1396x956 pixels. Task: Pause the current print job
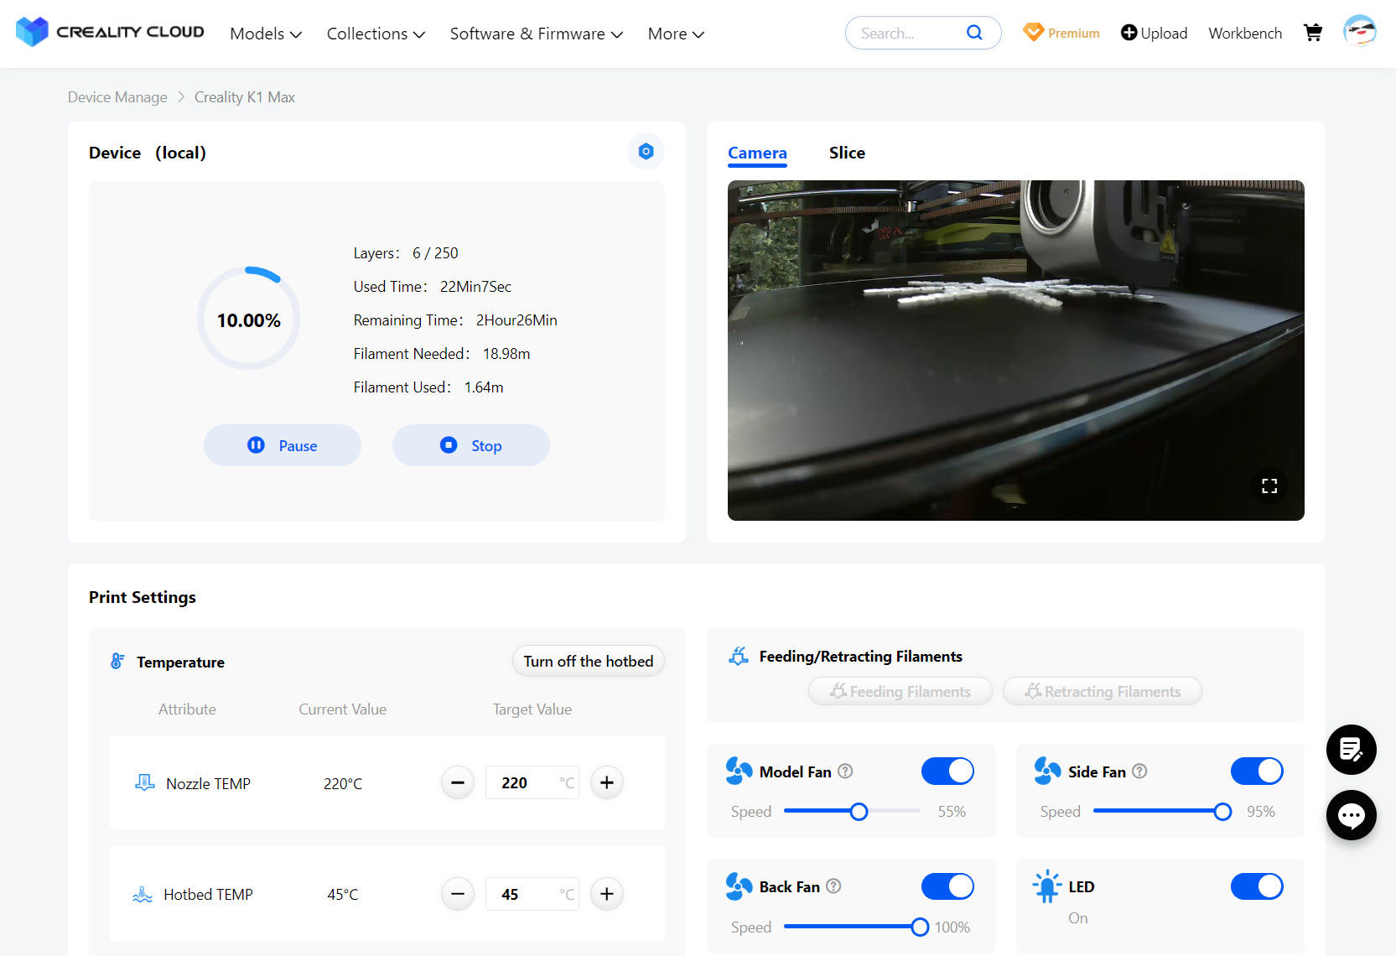[283, 445]
